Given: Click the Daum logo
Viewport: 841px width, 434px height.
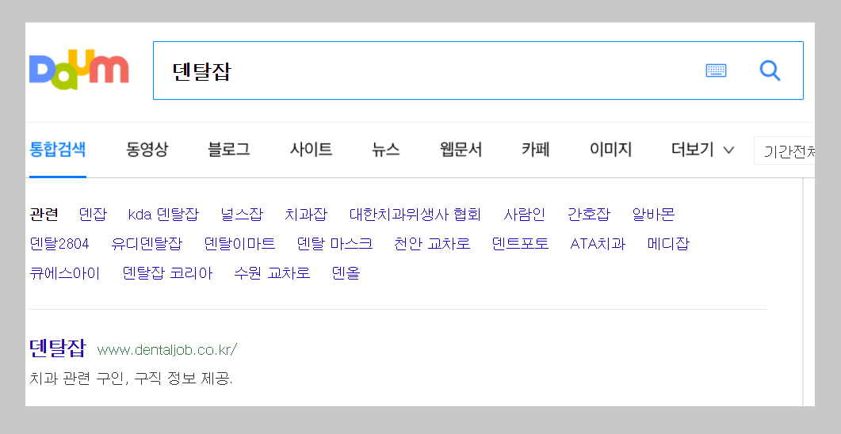Looking at the screenshot, I should pyautogui.click(x=78, y=70).
